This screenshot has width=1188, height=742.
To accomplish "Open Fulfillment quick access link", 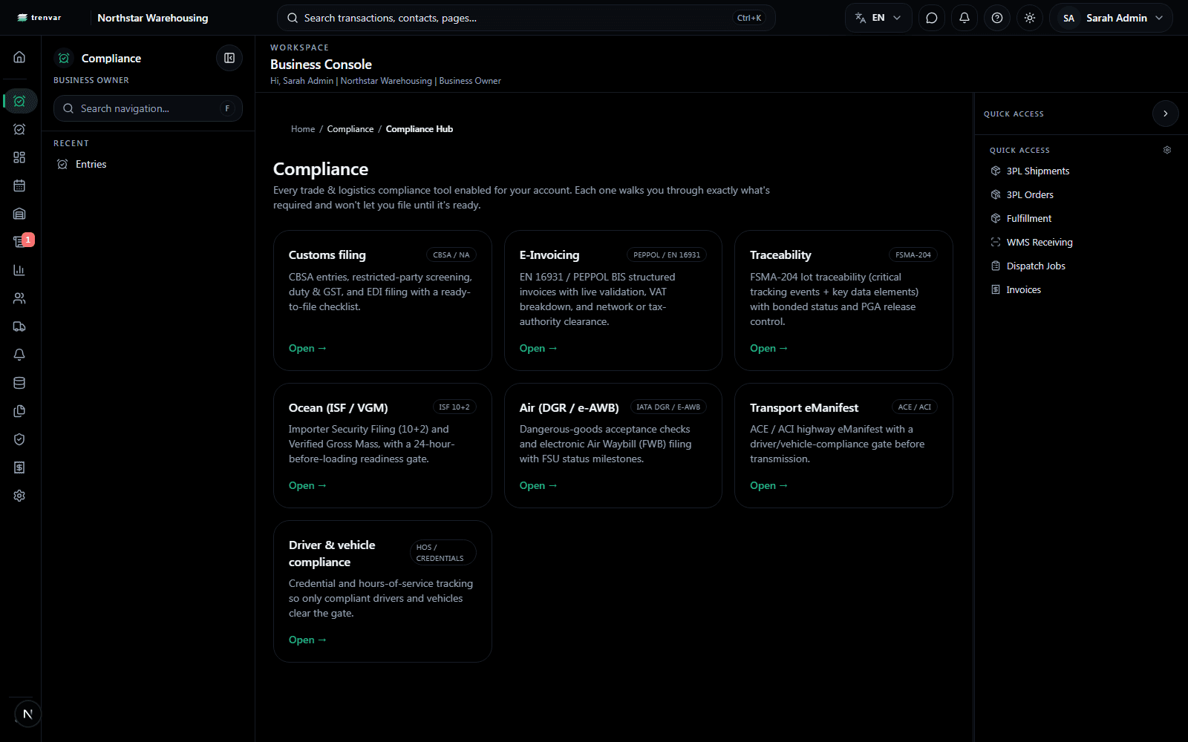I will coord(1028,218).
